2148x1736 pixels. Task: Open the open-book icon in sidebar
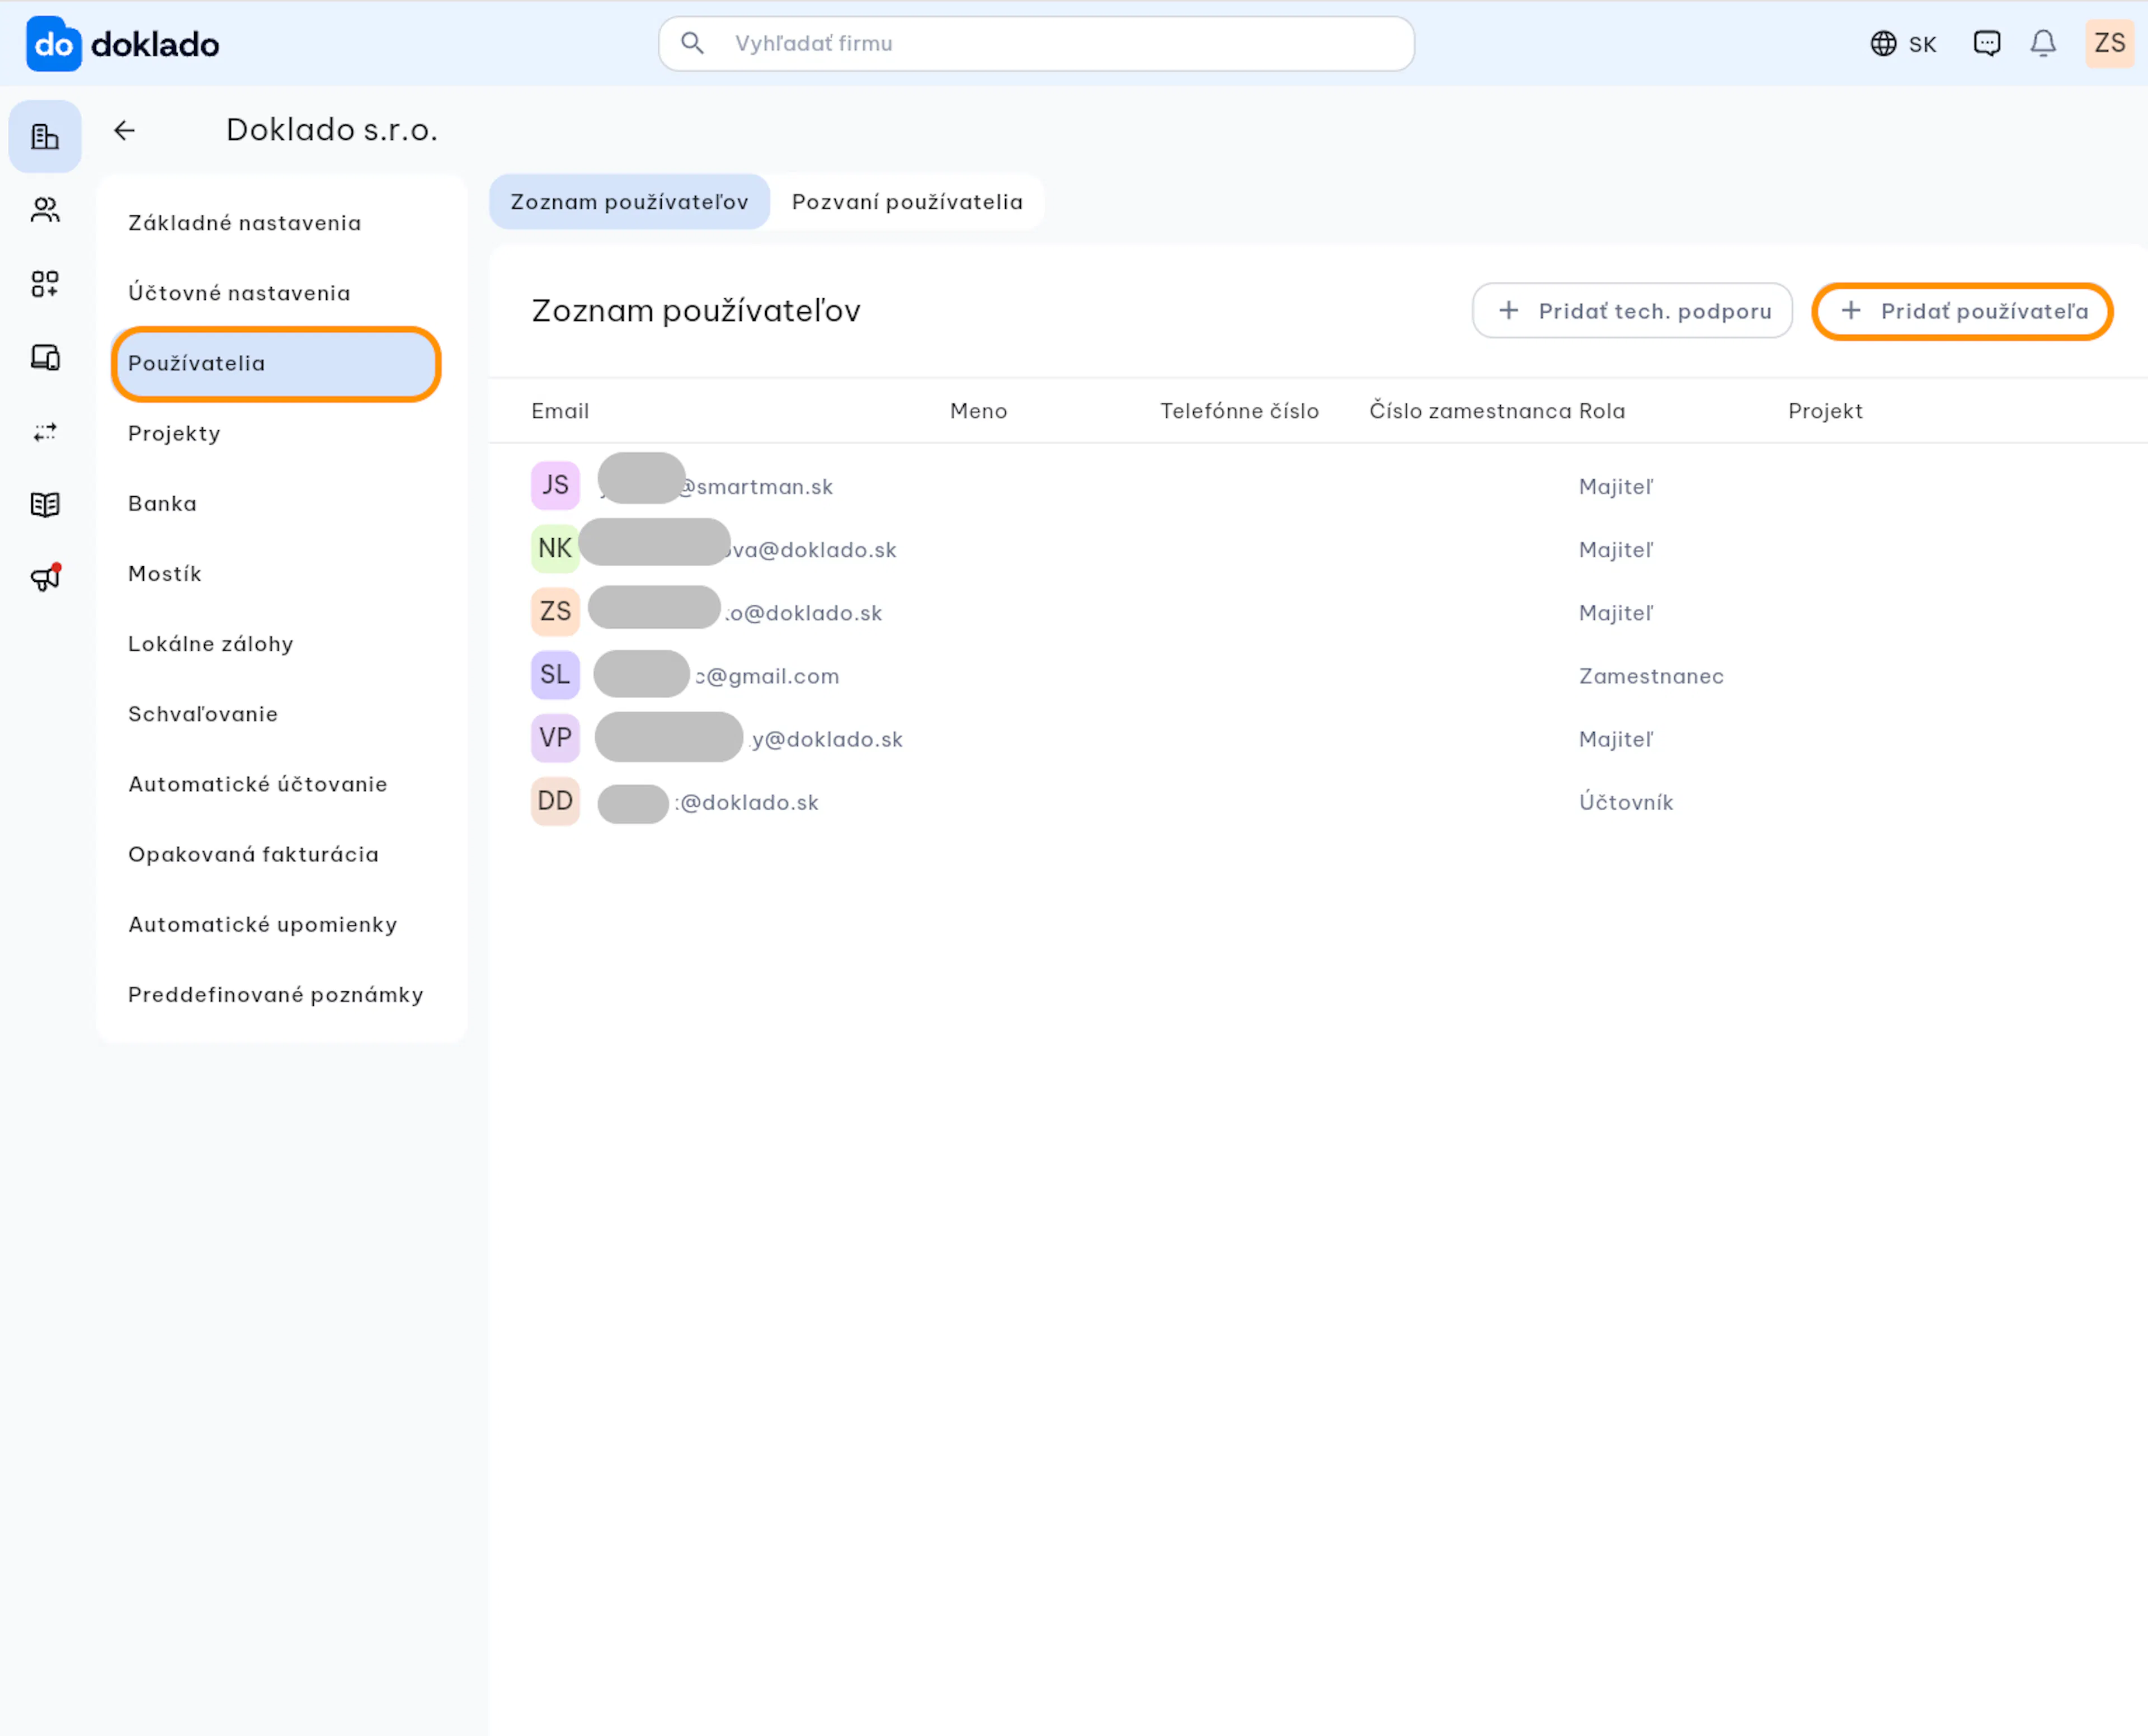click(x=45, y=505)
